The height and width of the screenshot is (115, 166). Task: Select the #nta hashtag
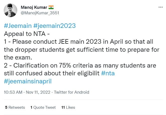point(108,73)
